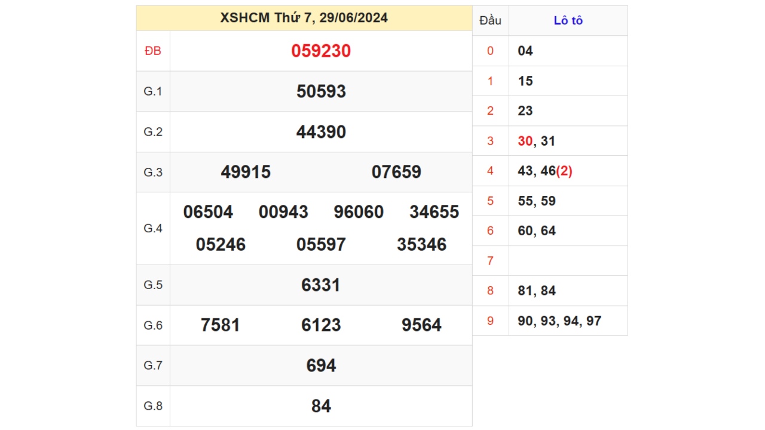765x430 pixels.
Task: Click Đầu digit 4 cell
Action: (x=490, y=171)
